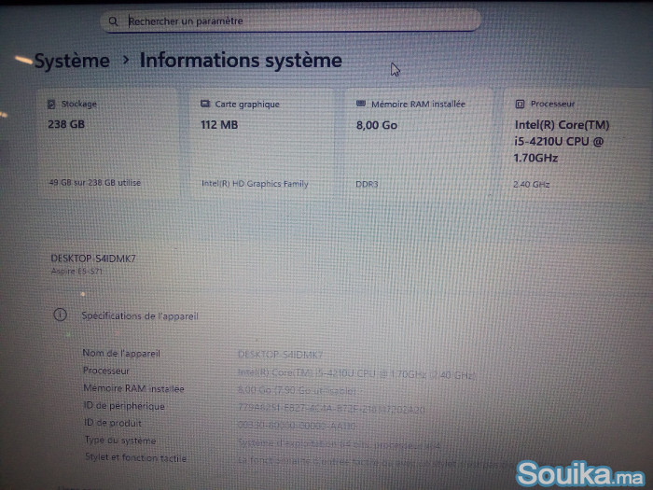The image size is (653, 490).
Task: Click the Processeur chip icon
Action: click(520, 104)
